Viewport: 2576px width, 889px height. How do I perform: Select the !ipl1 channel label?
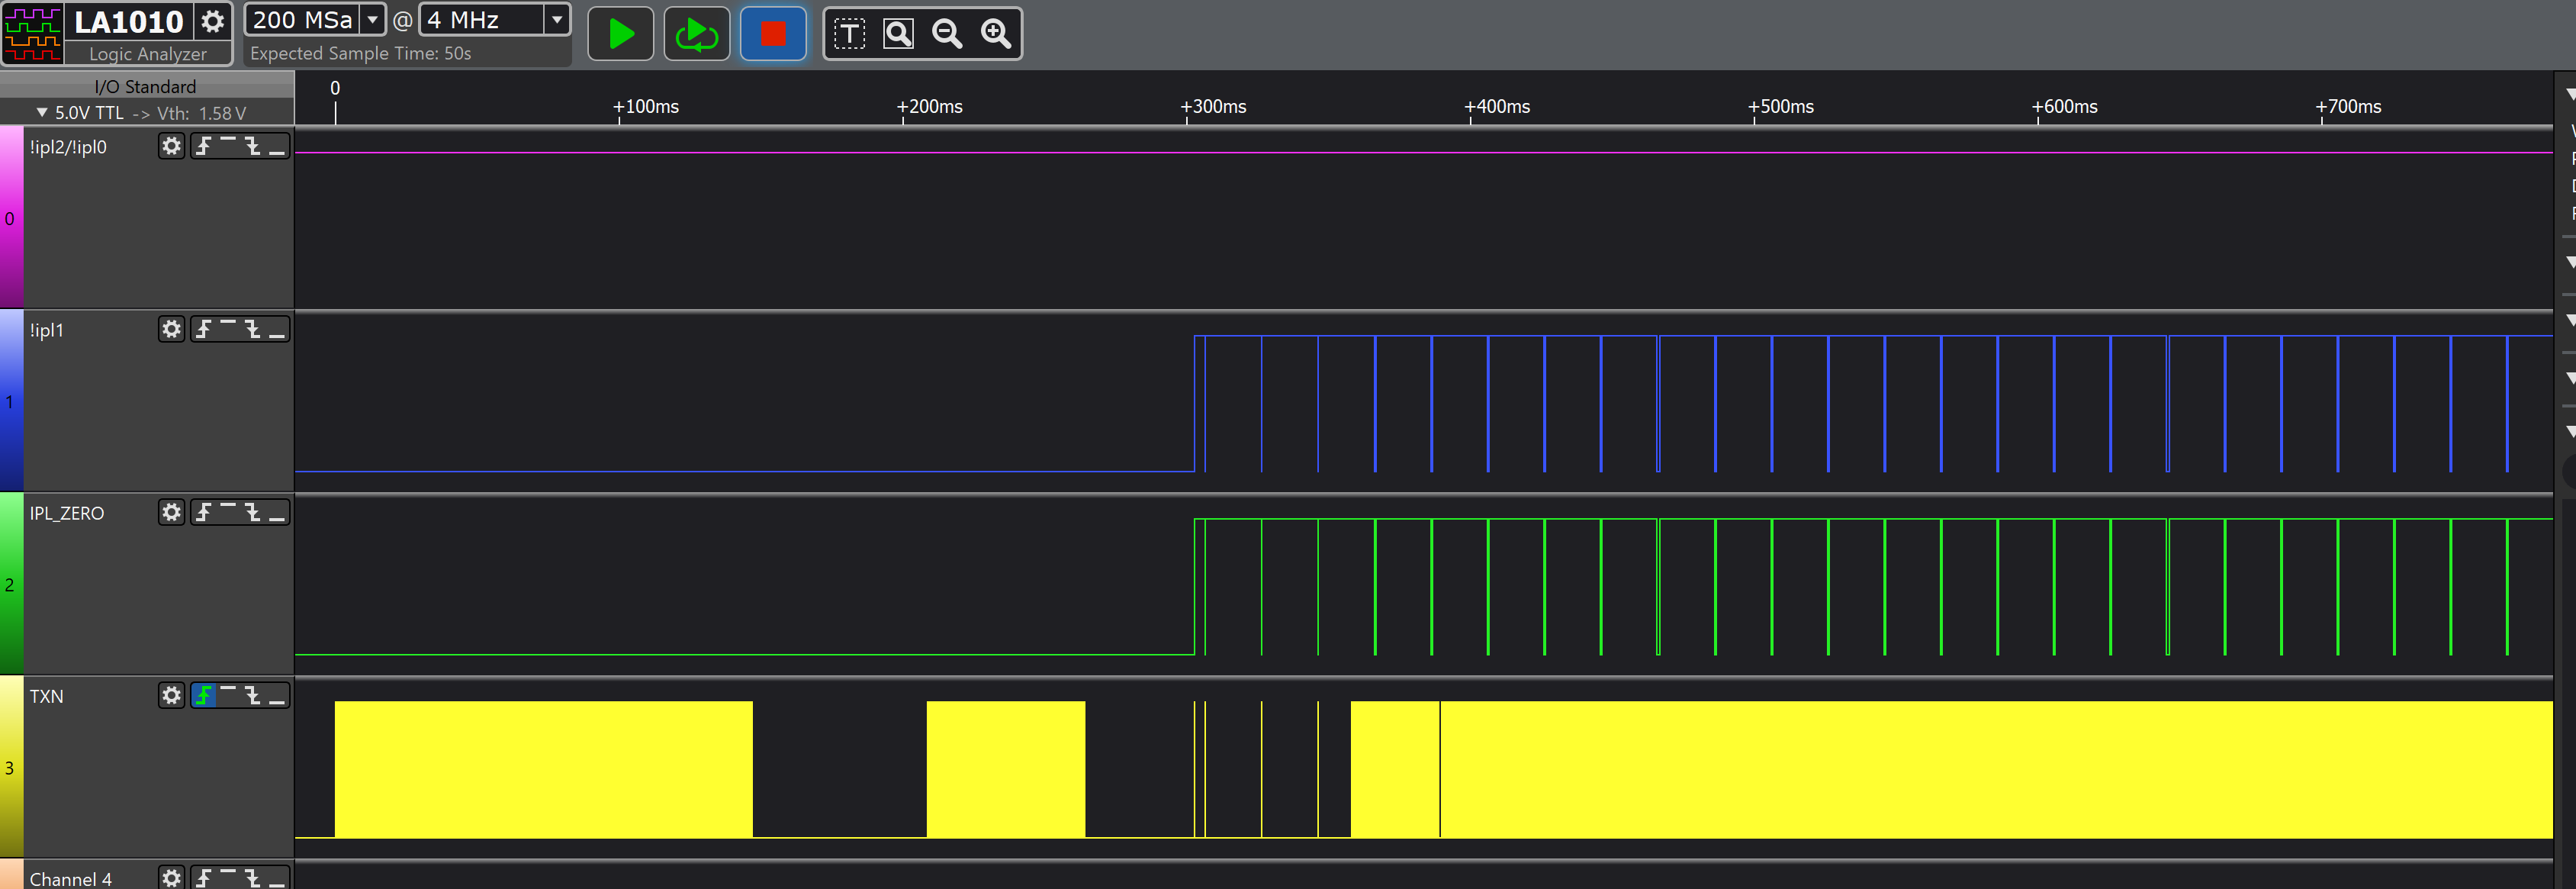pos(46,330)
